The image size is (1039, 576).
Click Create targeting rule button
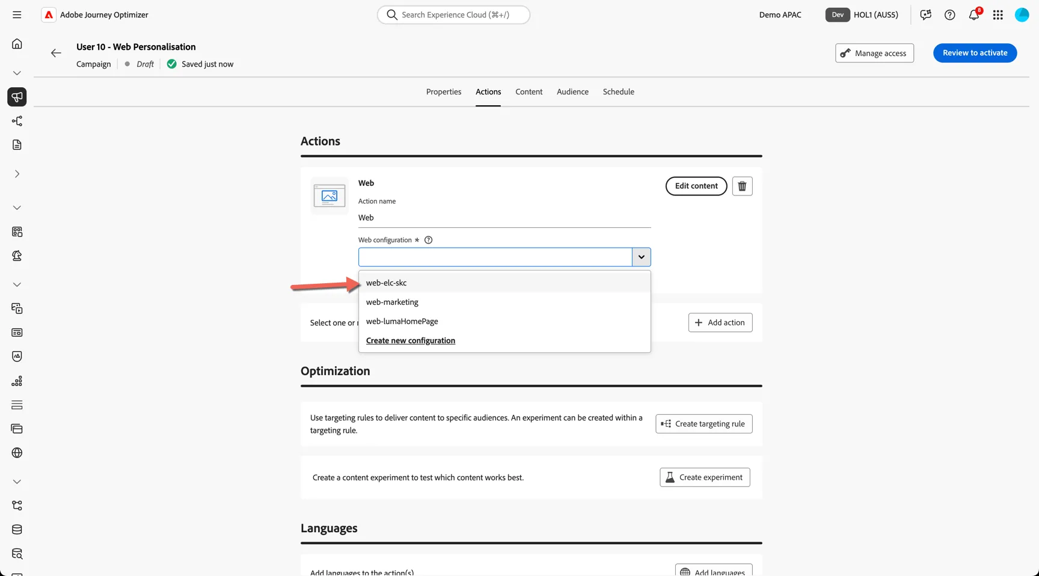click(703, 423)
